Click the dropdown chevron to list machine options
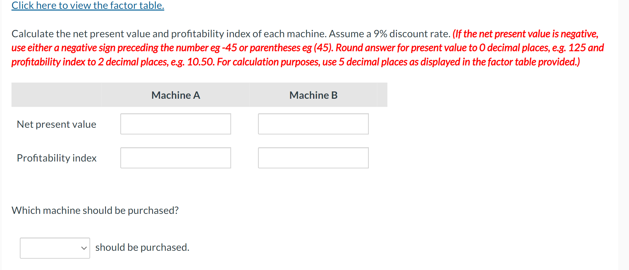 tap(83, 248)
